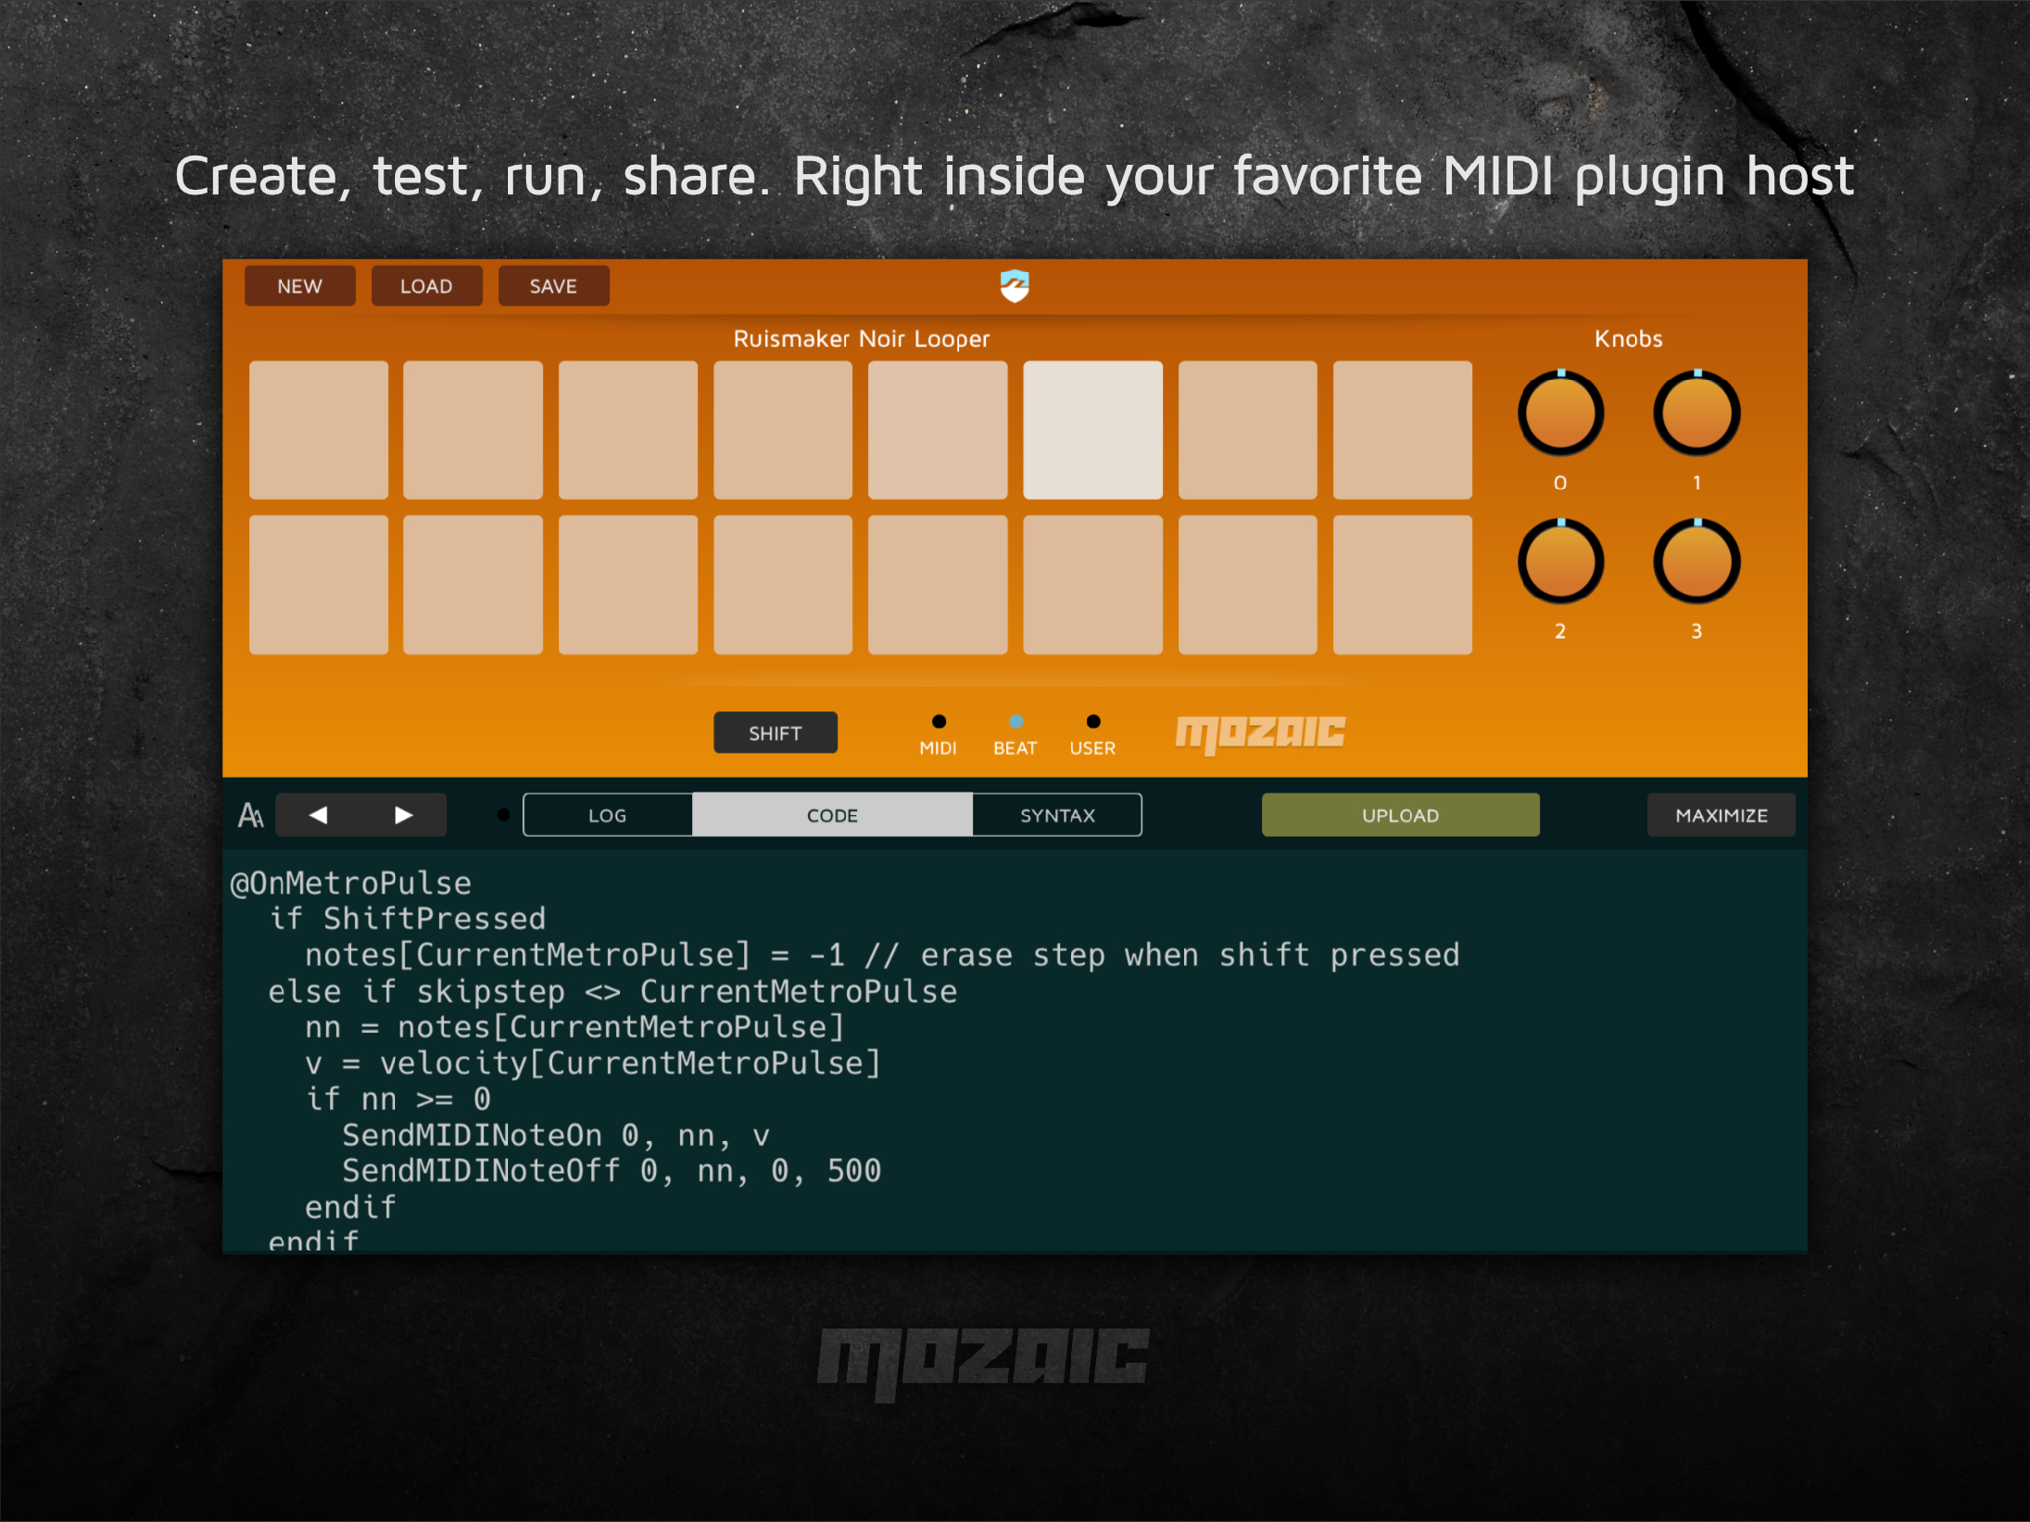The image size is (2030, 1522).
Task: Click the forward navigation arrow in the editor toolbar
Action: (x=402, y=815)
